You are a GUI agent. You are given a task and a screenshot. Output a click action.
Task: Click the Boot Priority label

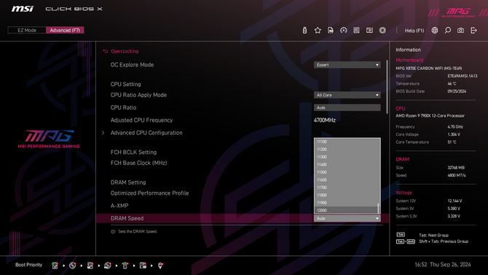(28, 265)
